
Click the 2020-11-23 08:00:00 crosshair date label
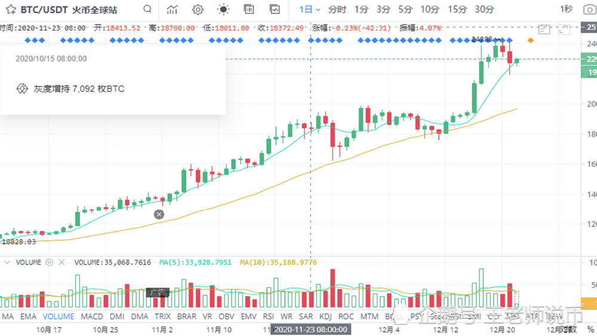coord(310,329)
